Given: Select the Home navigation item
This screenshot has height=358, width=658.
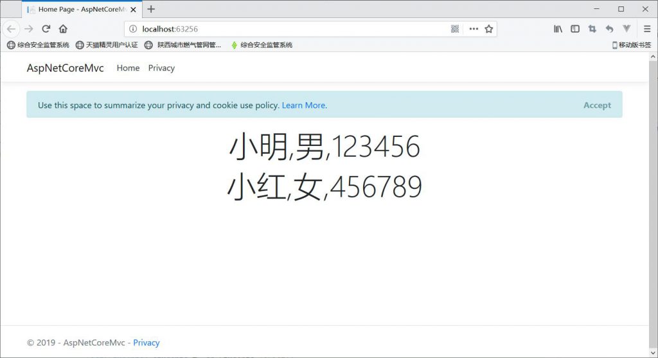Looking at the screenshot, I should point(128,68).
